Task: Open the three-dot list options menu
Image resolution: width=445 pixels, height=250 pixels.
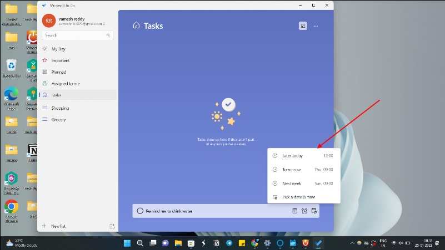Action: [316, 25]
